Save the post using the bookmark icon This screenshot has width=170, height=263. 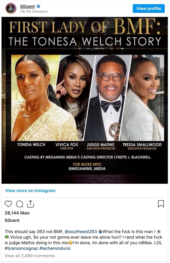pos(161,204)
